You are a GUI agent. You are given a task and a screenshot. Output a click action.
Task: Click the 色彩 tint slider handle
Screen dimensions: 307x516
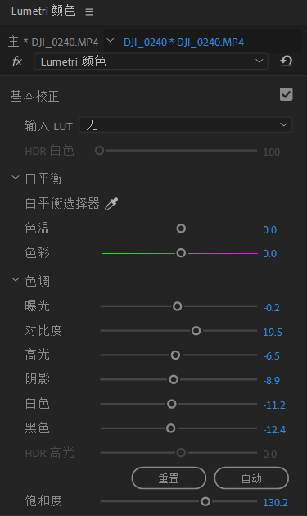(x=181, y=253)
